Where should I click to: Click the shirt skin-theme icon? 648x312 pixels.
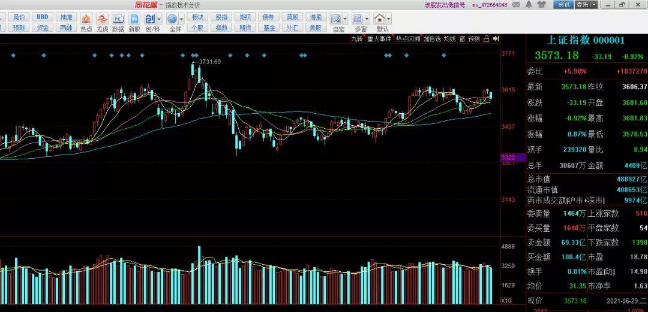click(x=542, y=4)
